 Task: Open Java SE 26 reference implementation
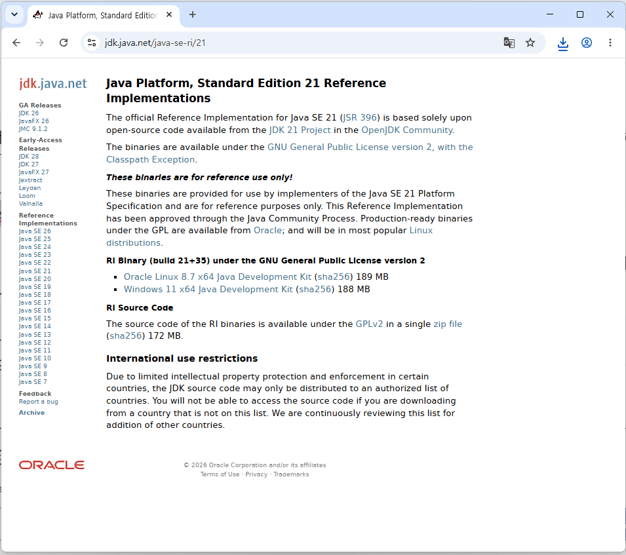click(35, 231)
